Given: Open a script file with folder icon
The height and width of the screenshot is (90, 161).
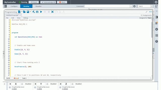Looking at the screenshot, I should pos(24,12).
